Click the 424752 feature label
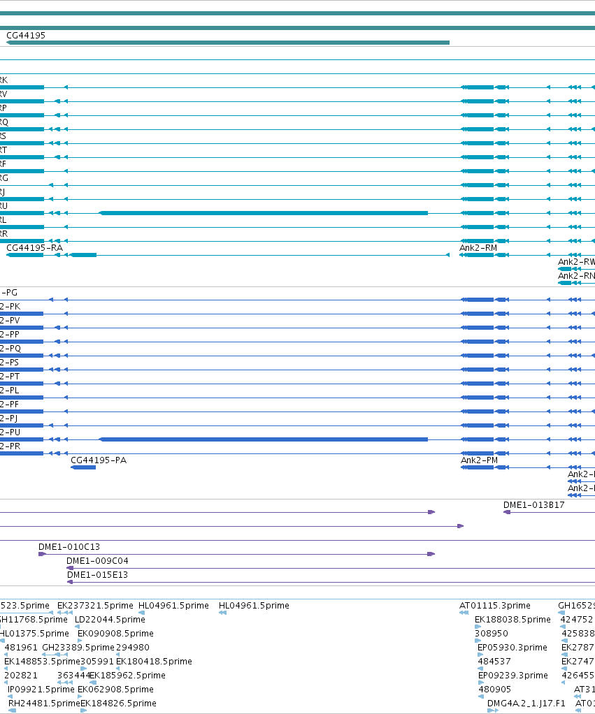595x714 pixels. pos(577,620)
